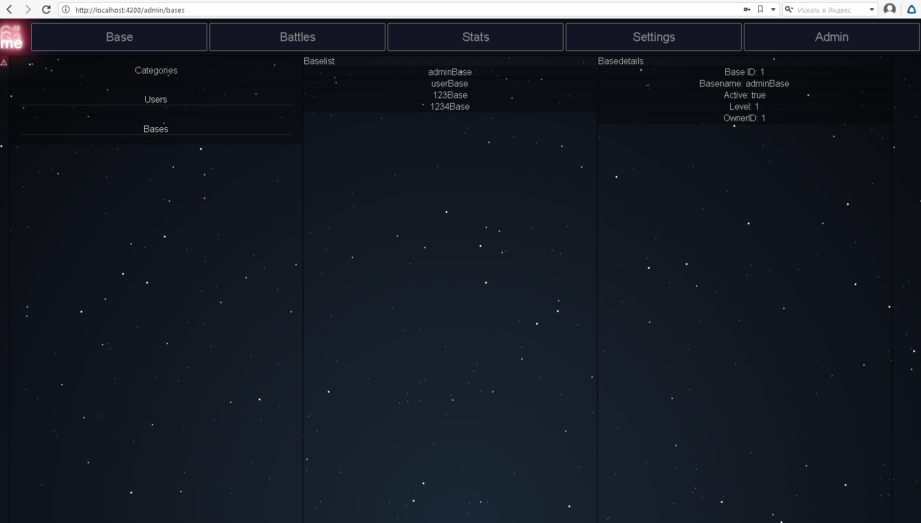
Task: Click the Baselist panel title
Action: click(x=319, y=61)
